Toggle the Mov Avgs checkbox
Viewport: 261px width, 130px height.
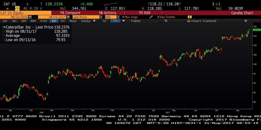[123, 17]
